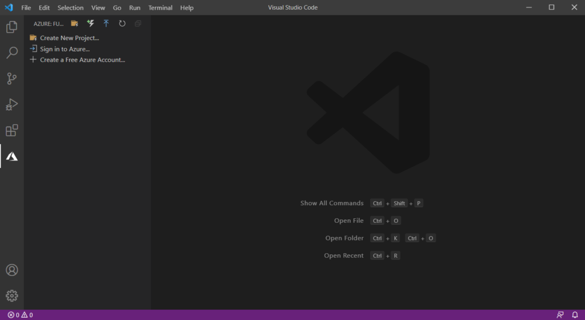Image resolution: width=585 pixels, height=320 pixels.
Task: Click the VS Code logo in title bar
Action: (9, 7)
